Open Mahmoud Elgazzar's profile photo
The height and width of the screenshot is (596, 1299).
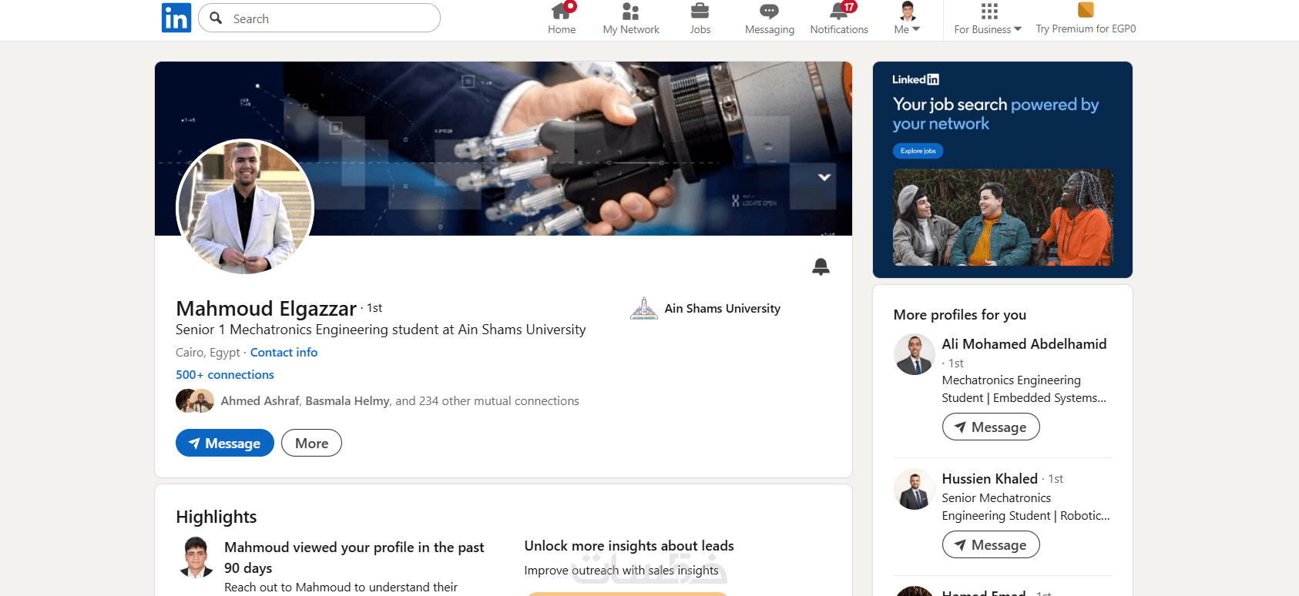[245, 207]
